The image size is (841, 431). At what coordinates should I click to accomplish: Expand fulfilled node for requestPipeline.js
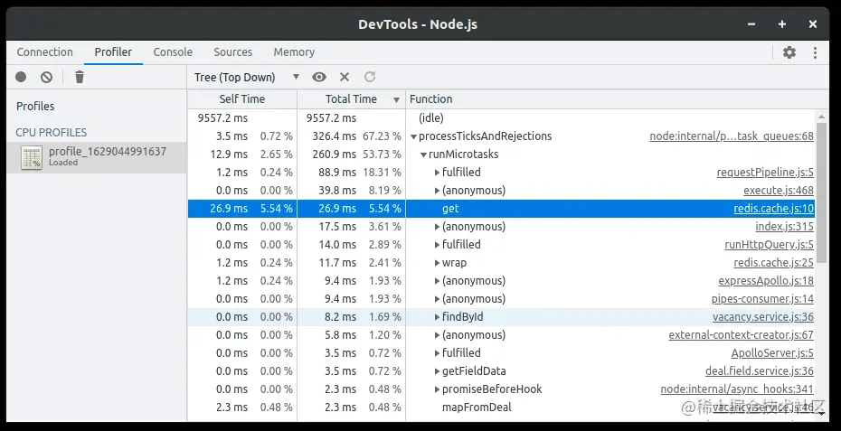(x=437, y=173)
